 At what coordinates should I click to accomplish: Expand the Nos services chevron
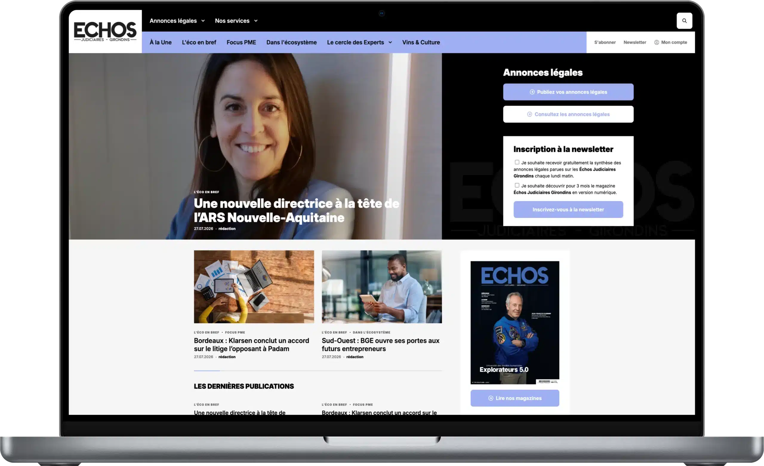(x=256, y=21)
